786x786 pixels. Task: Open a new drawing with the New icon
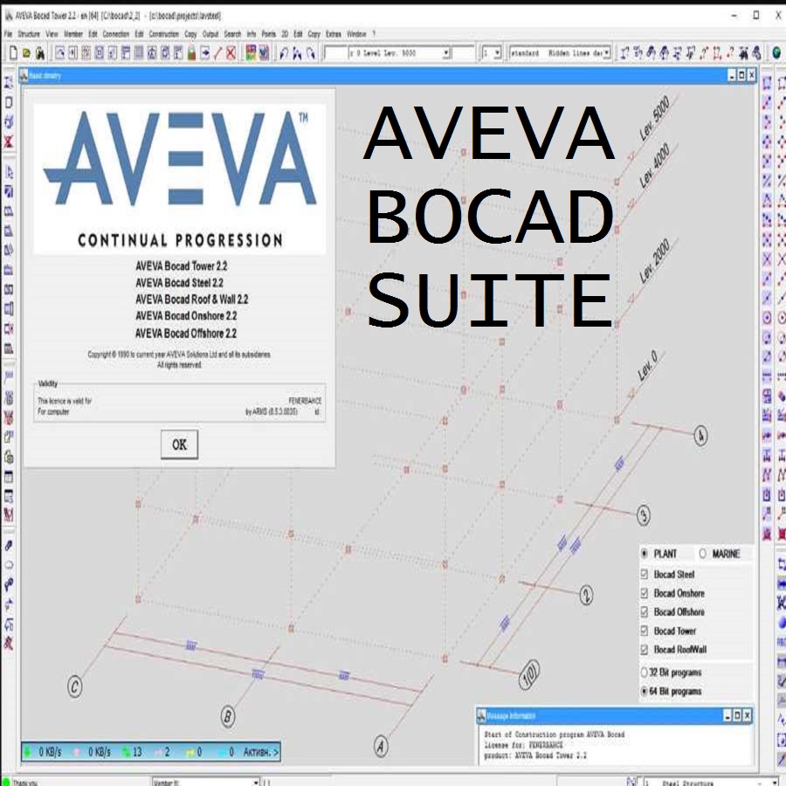[x=12, y=52]
